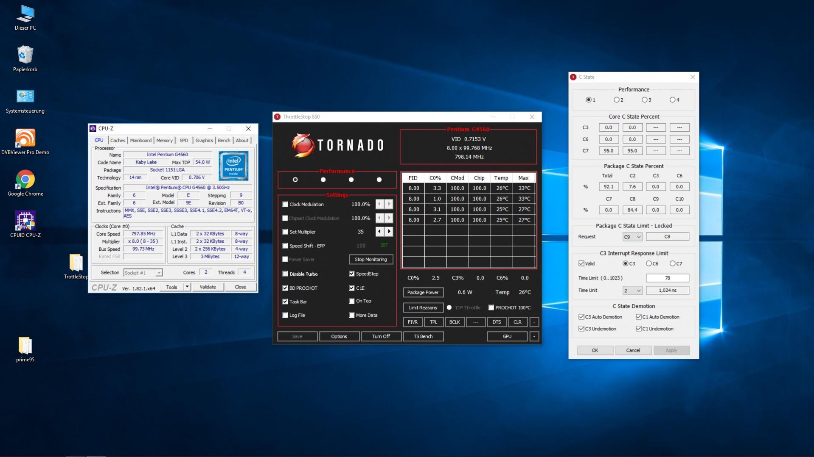Toggle the Disable Turbo checkbox
814x457 pixels.
(285, 274)
